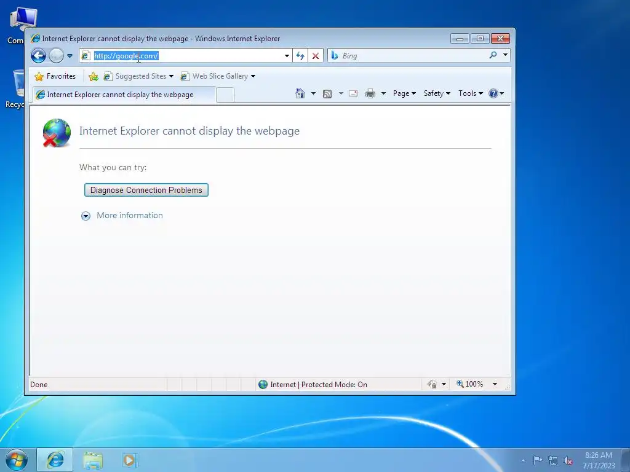Click the clock showing 8:26 AM
The image size is (630, 472).
click(599, 460)
